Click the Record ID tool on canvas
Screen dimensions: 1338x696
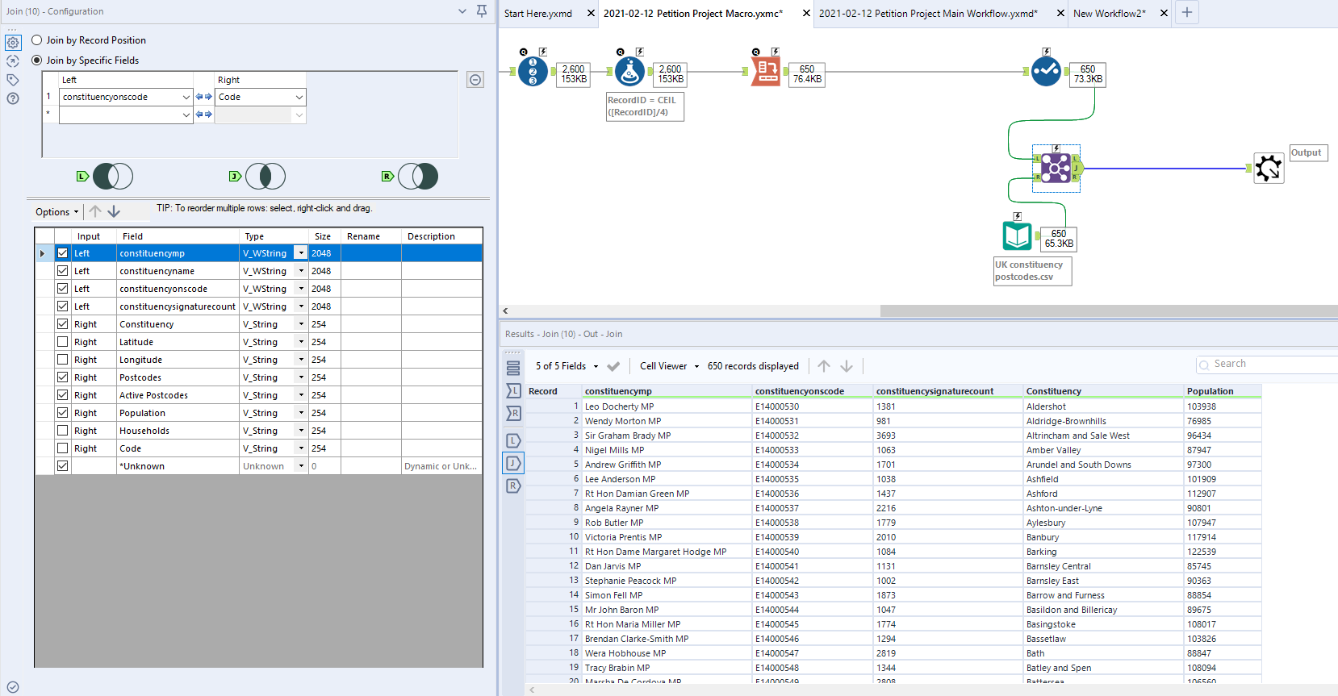pos(533,72)
